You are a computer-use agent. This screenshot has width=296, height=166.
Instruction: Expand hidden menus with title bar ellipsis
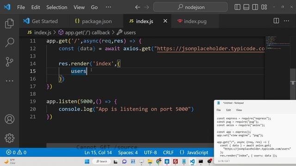tap(108, 7)
